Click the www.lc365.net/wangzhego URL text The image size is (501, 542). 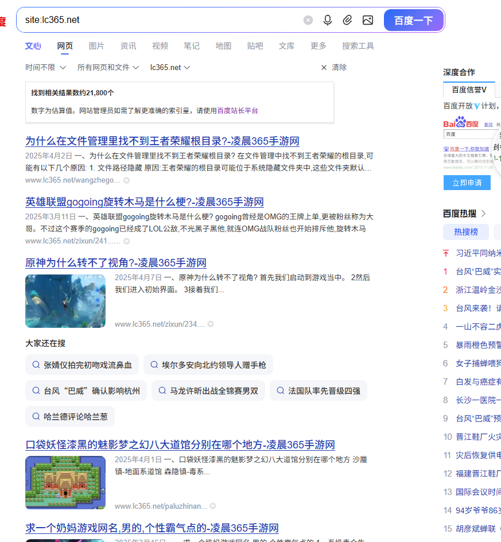[72, 180]
